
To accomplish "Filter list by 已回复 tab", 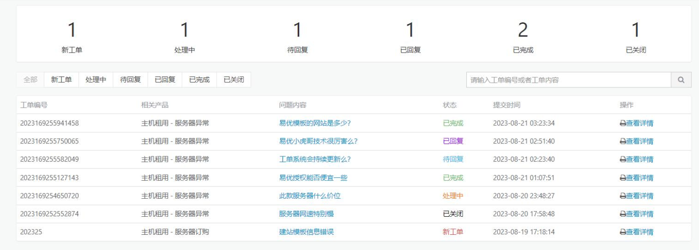I will click(x=165, y=80).
